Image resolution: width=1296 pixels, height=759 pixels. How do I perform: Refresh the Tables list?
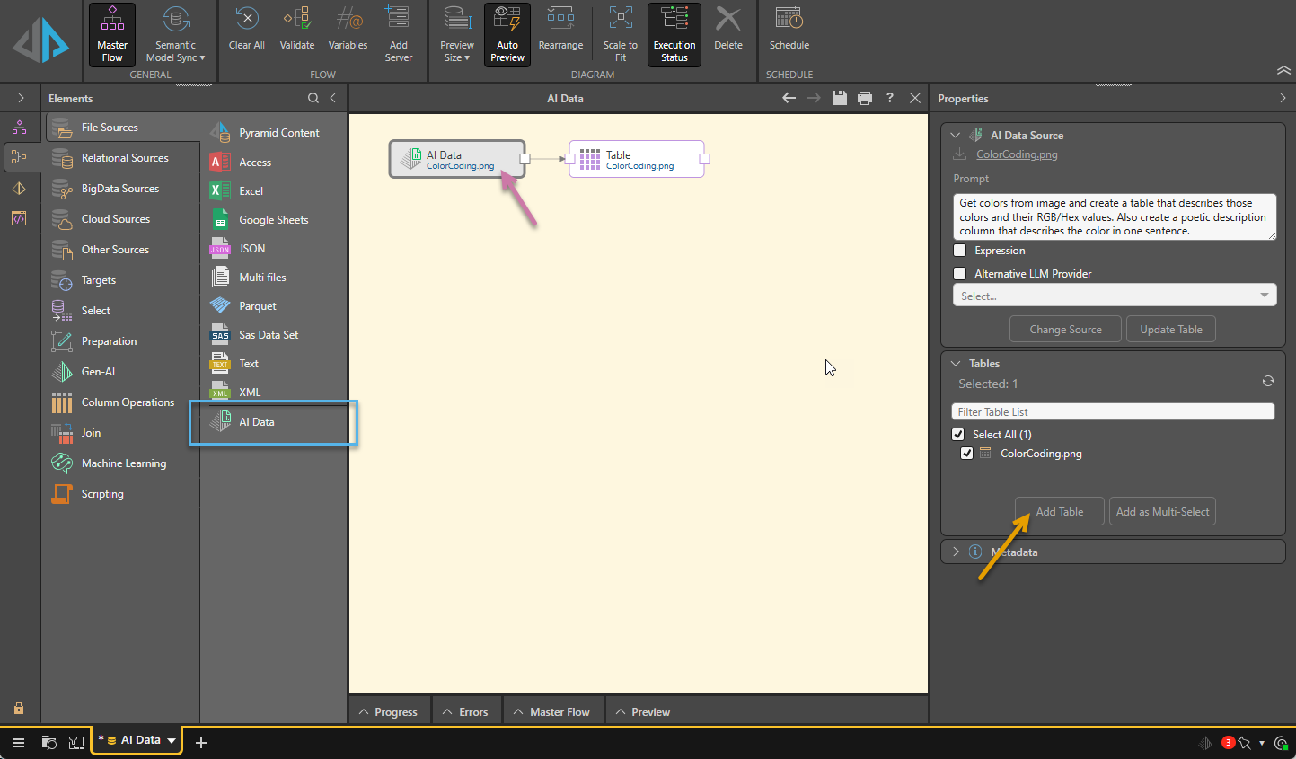(x=1267, y=382)
